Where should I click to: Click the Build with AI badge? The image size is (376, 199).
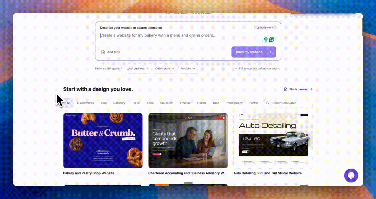tap(265, 28)
